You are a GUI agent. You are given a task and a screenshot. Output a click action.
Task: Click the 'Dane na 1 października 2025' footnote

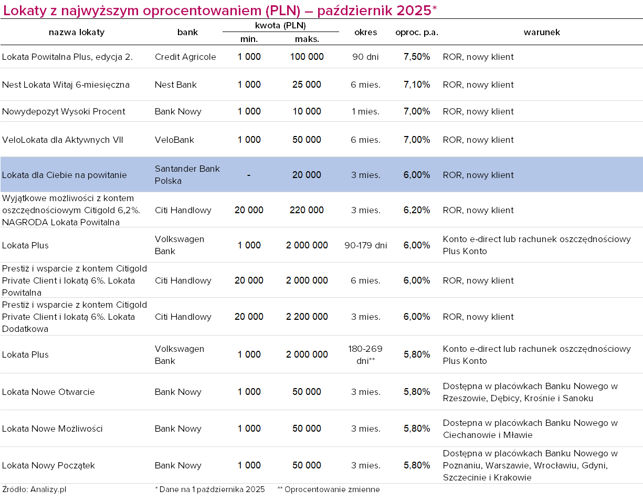coord(210,489)
